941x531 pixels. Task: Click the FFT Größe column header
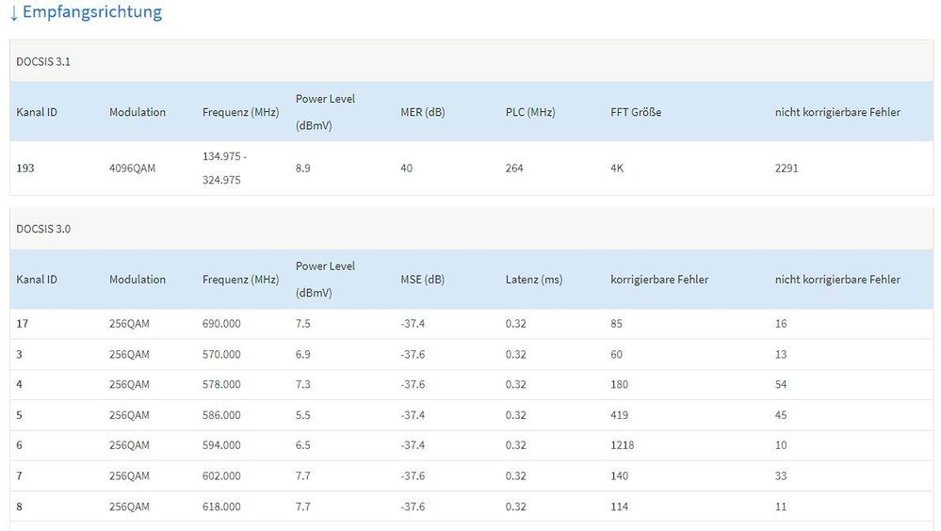point(636,112)
